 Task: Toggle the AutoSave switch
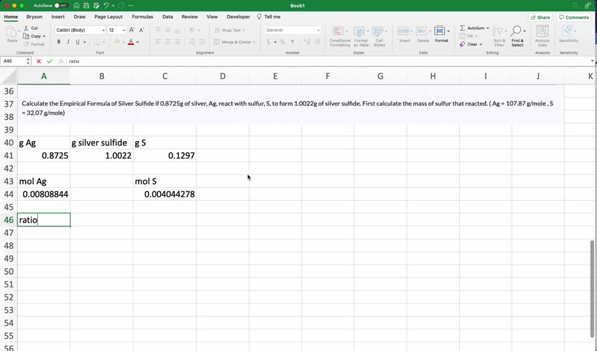coord(61,5)
